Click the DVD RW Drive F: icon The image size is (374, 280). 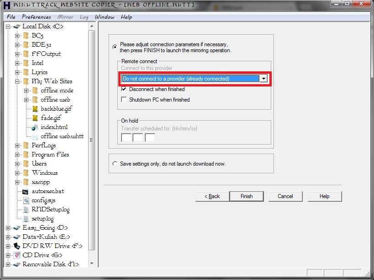tap(17, 246)
